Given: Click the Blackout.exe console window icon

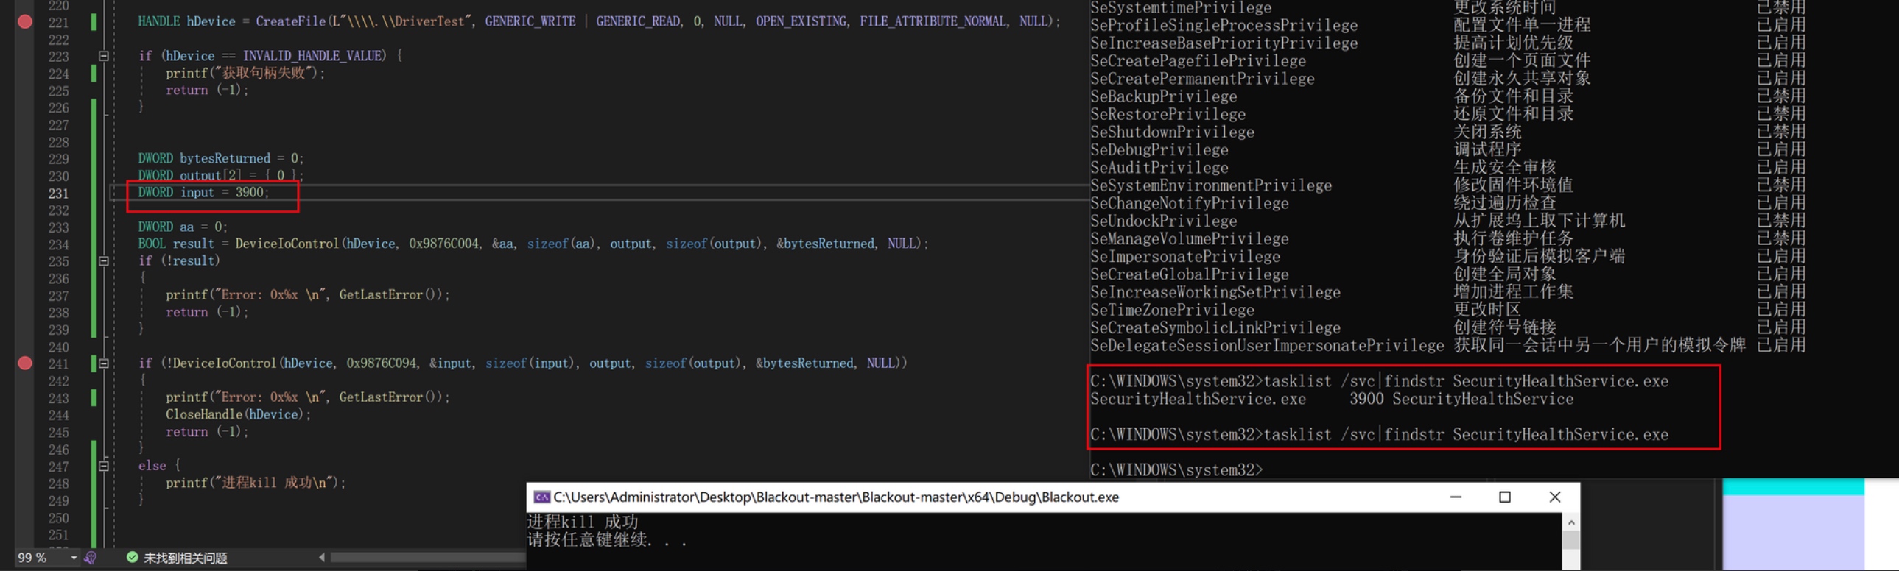Looking at the screenshot, I should click(541, 497).
